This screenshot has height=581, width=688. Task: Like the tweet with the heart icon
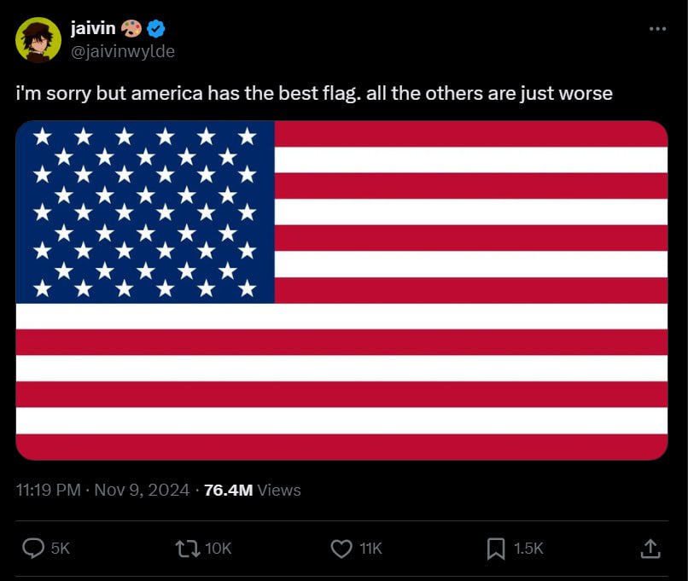341,548
